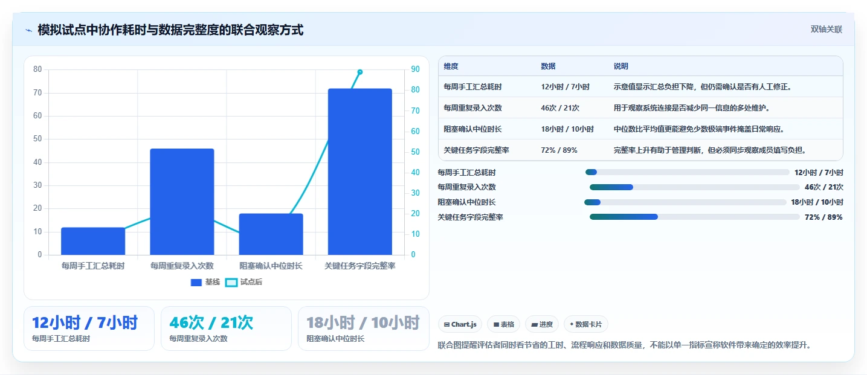Click description 完整率上升有助于管理判断

tap(710, 150)
